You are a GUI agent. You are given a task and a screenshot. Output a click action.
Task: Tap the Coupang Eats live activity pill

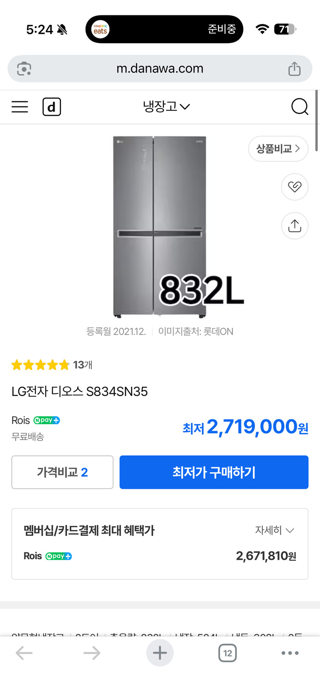point(164,29)
